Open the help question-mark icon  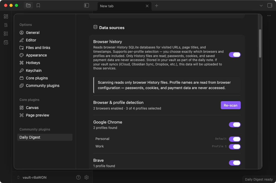(x=78, y=177)
